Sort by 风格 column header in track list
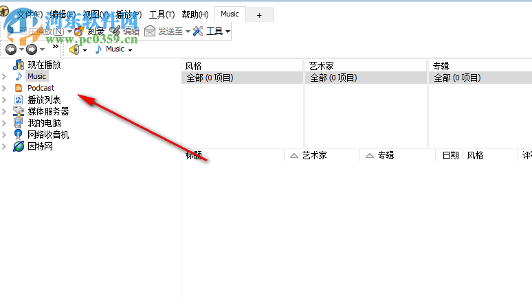 (x=491, y=155)
